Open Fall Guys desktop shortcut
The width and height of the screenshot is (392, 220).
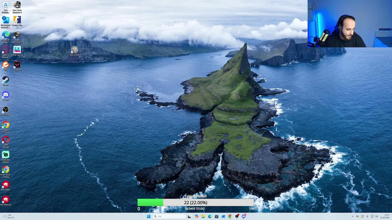[x=17, y=51]
